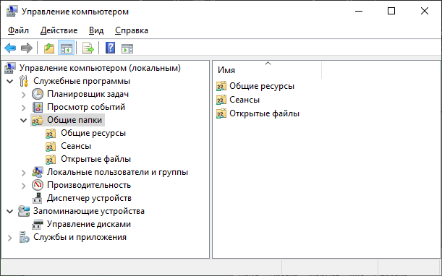This screenshot has width=442, height=276.
Task: Click the root computer icon in the tree
Action: (10, 68)
